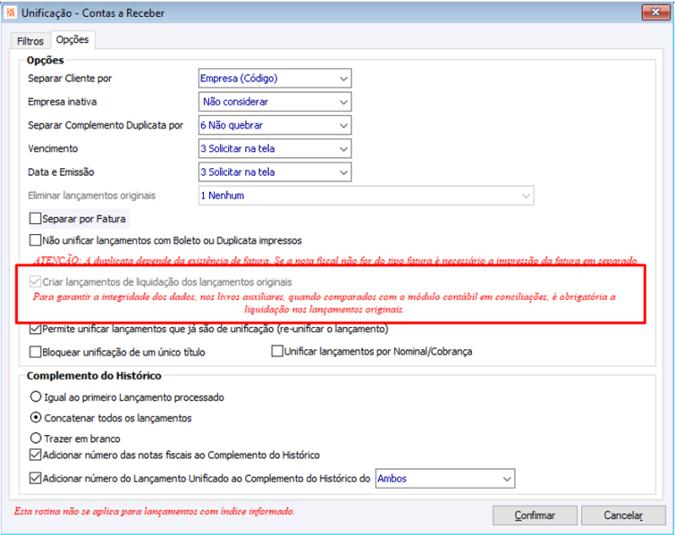Image resolution: width=675 pixels, height=535 pixels.
Task: Select Concatenar todos os lançamentos radio
Action: tap(36, 418)
